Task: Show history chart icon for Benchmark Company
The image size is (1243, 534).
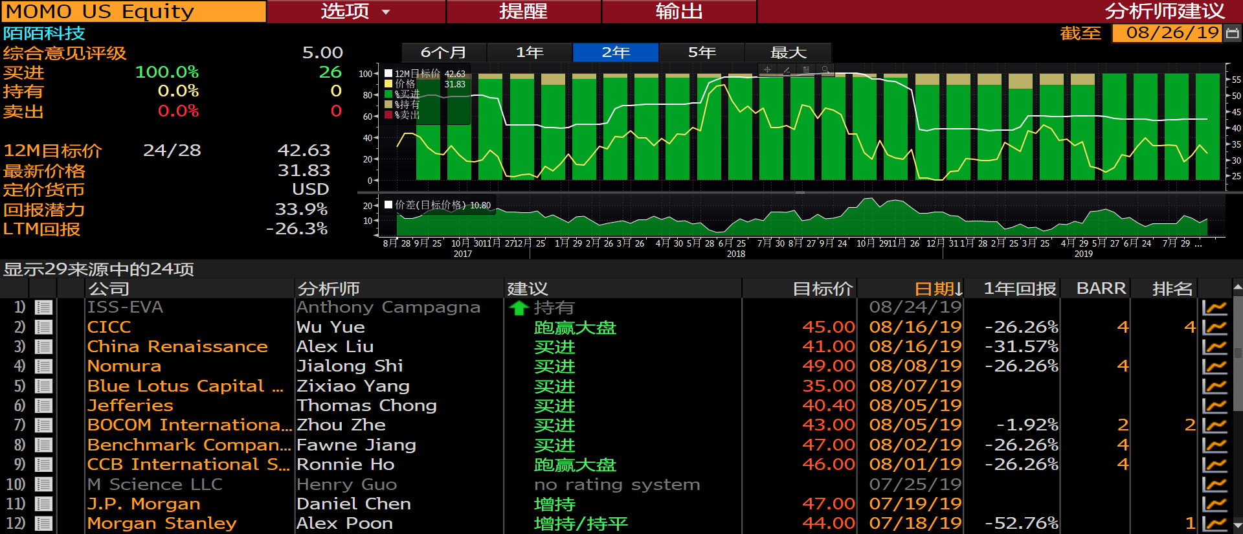Action: tap(1215, 445)
